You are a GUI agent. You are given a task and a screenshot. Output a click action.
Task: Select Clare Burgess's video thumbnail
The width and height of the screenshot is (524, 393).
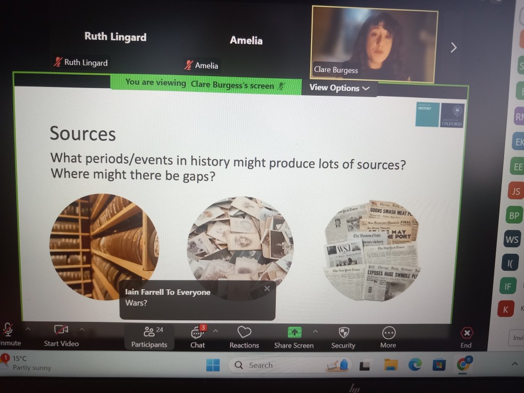click(x=374, y=45)
